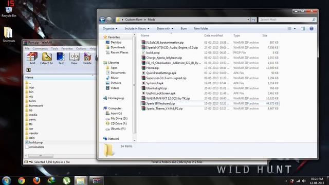
Task: Click the Explorer forward arrow button
Action: pos(109,20)
